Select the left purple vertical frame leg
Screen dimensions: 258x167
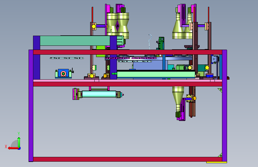click(31, 106)
